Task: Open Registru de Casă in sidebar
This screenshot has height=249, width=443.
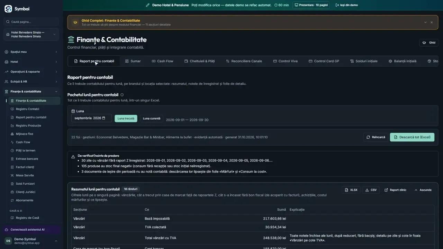Action: 34,218
